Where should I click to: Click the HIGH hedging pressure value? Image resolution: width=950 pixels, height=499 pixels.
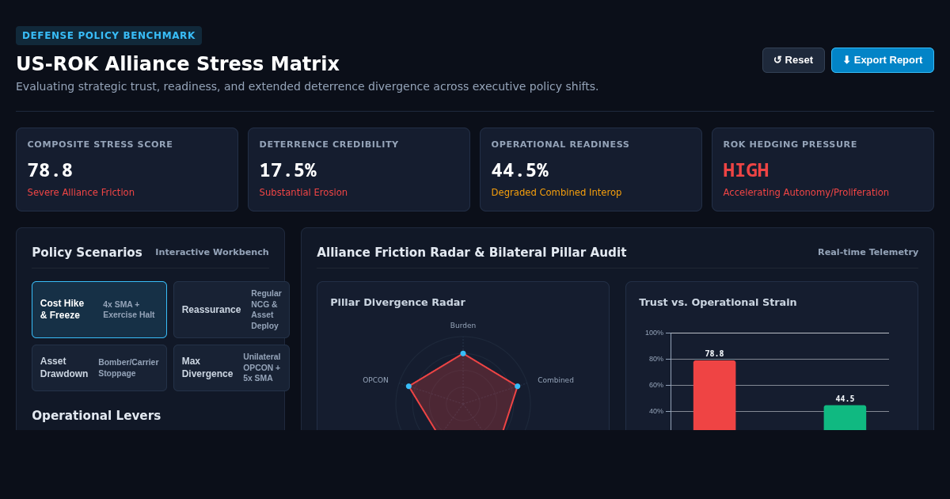click(x=746, y=170)
